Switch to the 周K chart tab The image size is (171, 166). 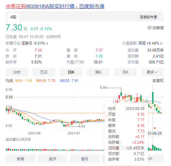[98, 72]
